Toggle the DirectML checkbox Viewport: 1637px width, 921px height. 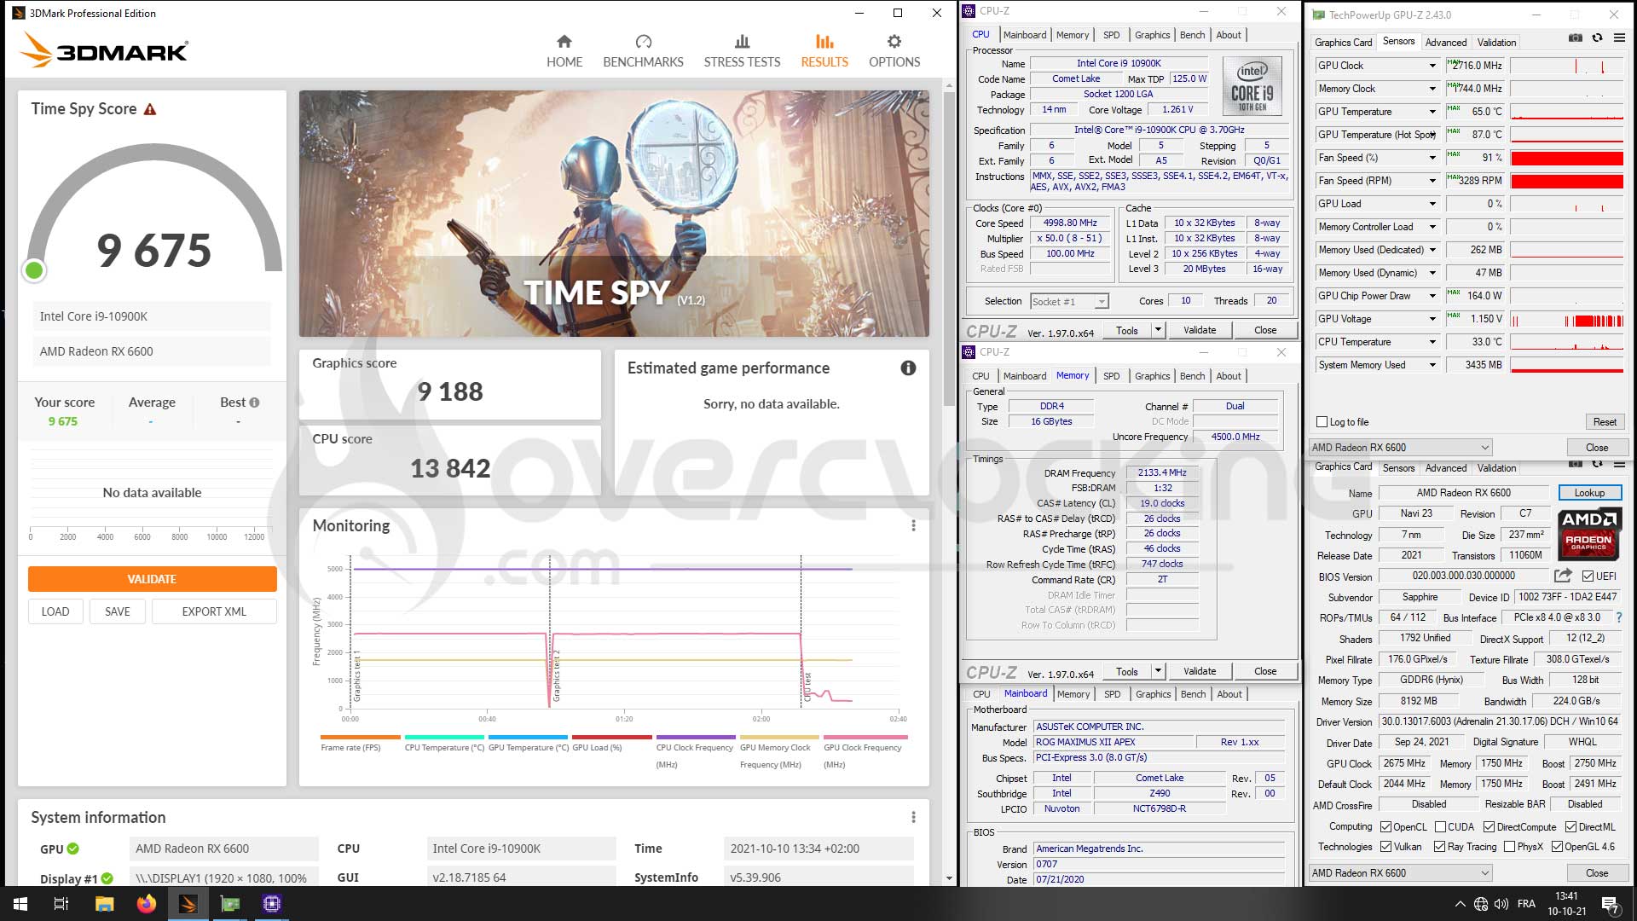pos(1570,827)
